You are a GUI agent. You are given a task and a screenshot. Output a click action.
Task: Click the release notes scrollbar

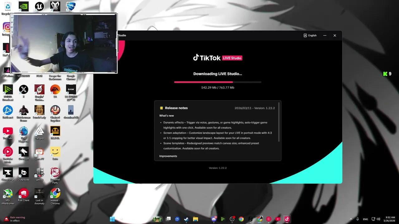tap(279, 122)
